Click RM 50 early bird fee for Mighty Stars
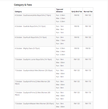Screen dimensions: 108x109 click(77, 48)
